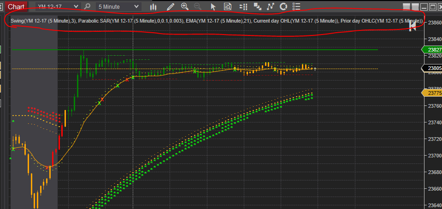Open the drawing tools pencil menu
The height and width of the screenshot is (209, 442).
point(170,7)
